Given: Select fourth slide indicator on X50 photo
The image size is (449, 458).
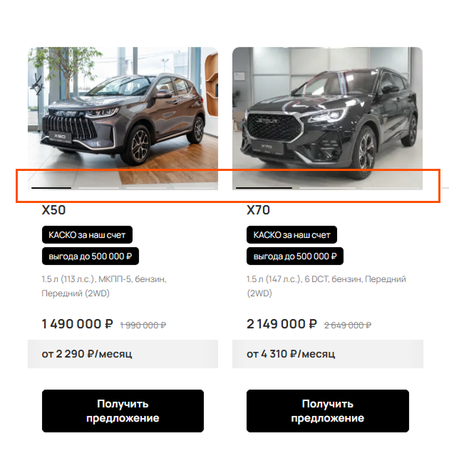Looking at the screenshot, I should coord(194,188).
